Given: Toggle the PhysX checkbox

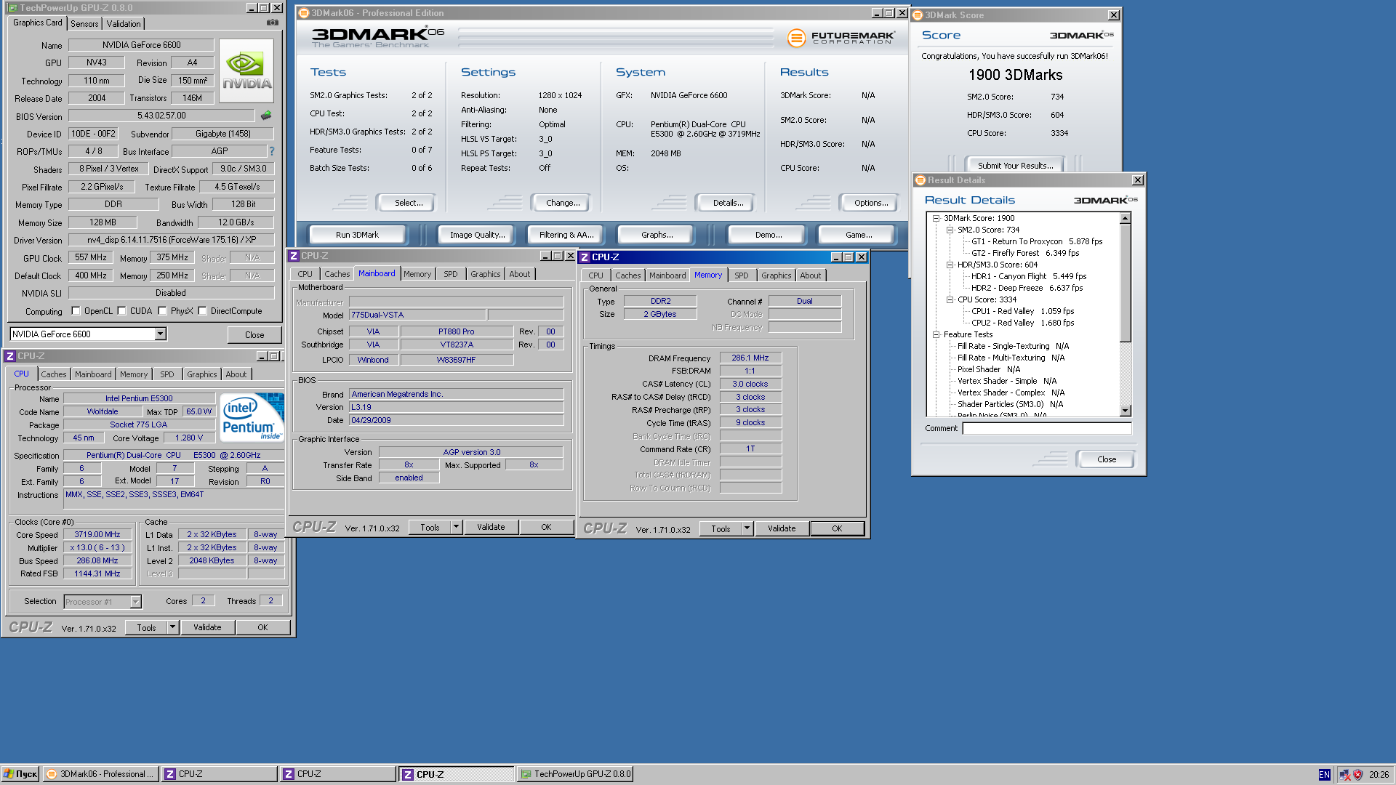Looking at the screenshot, I should coord(162,311).
